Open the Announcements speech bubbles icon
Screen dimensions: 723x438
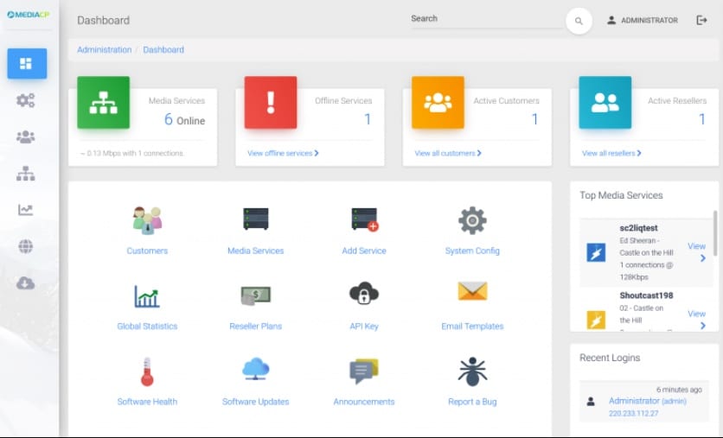click(364, 371)
